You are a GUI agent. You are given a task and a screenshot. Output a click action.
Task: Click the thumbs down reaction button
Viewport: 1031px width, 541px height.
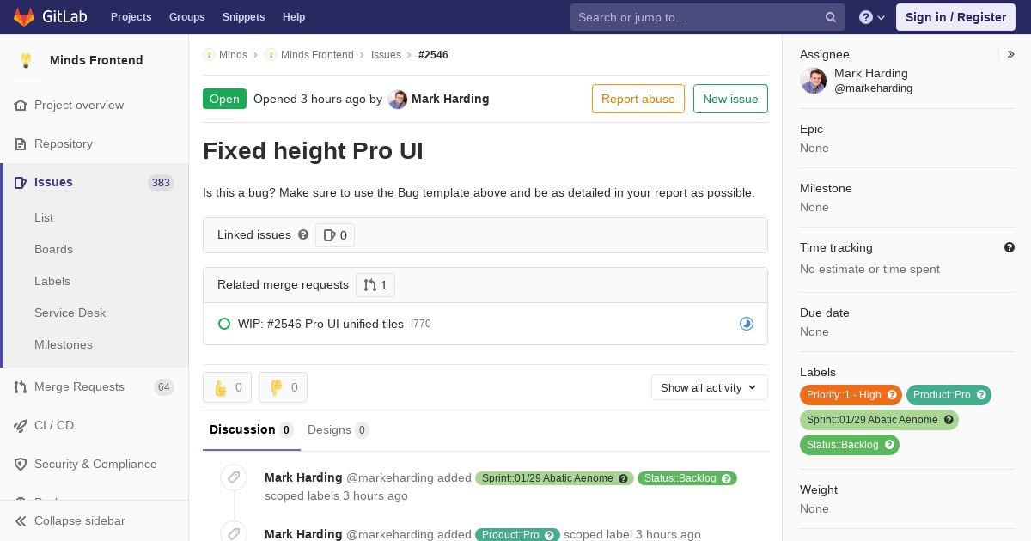click(283, 387)
